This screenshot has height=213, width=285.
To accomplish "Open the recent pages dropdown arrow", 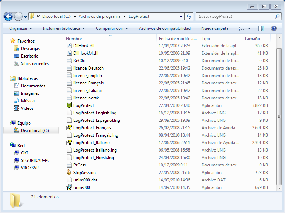I will tap(25, 16).
